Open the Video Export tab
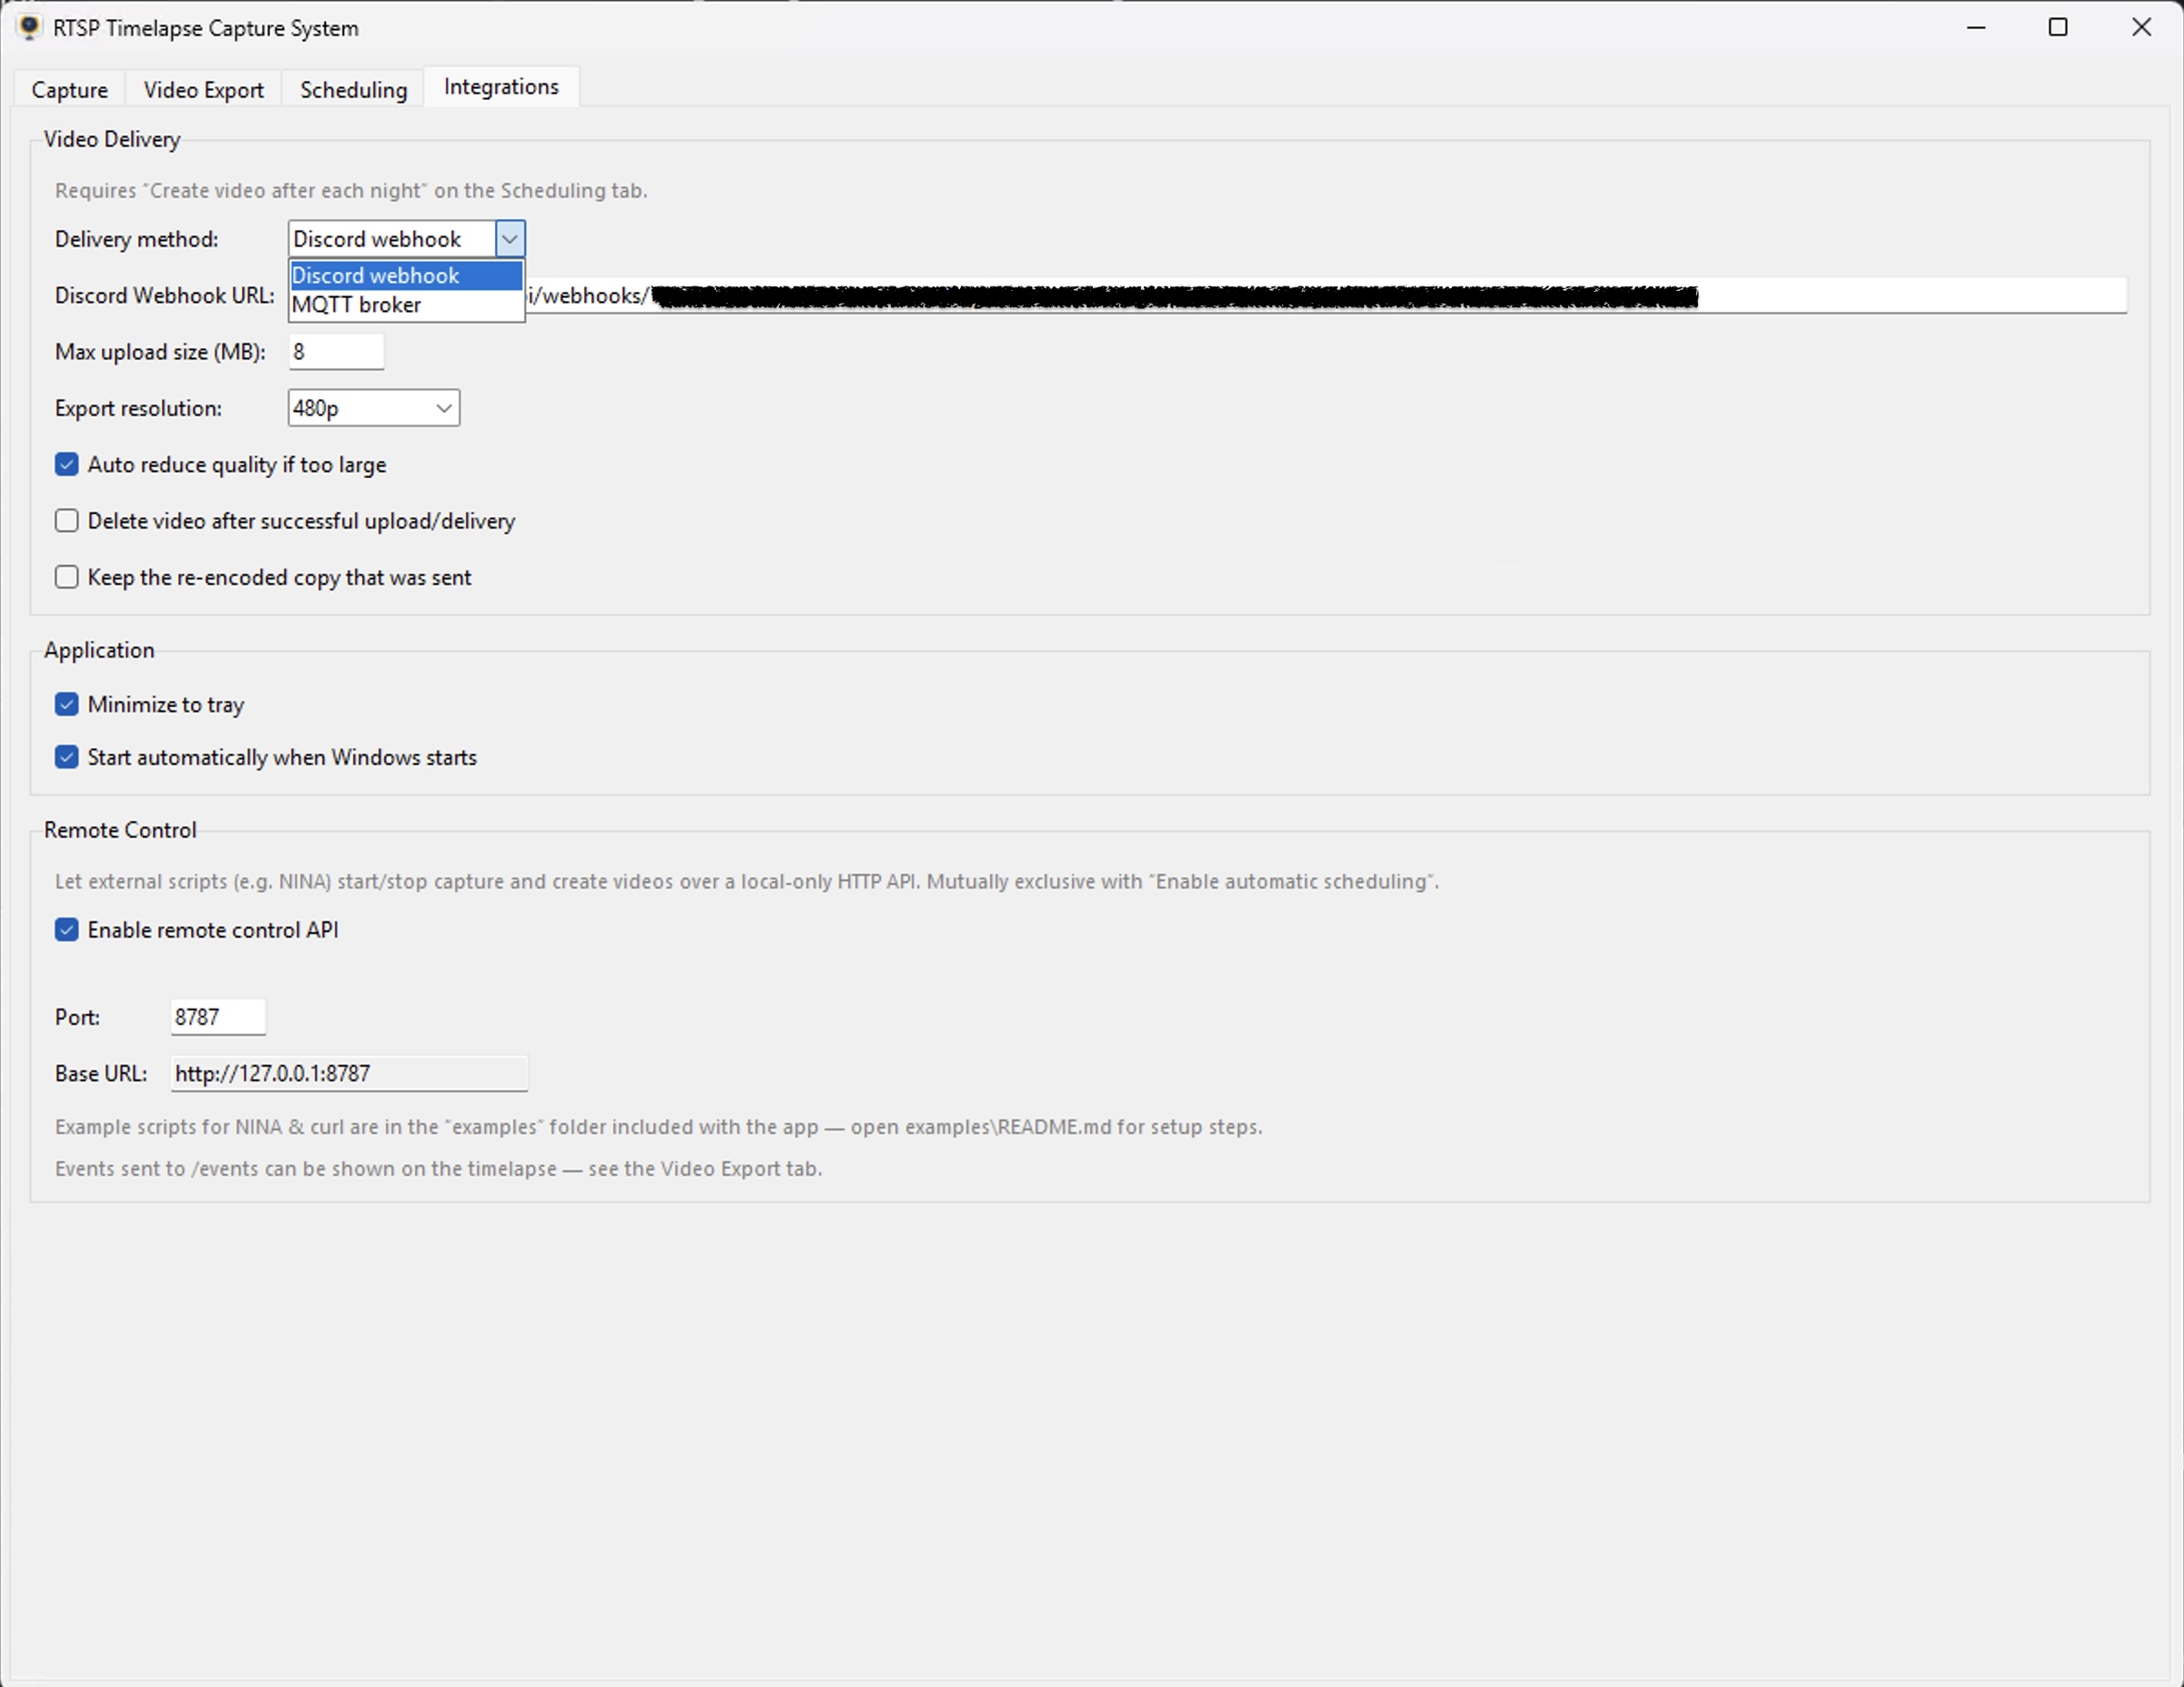 coord(203,90)
